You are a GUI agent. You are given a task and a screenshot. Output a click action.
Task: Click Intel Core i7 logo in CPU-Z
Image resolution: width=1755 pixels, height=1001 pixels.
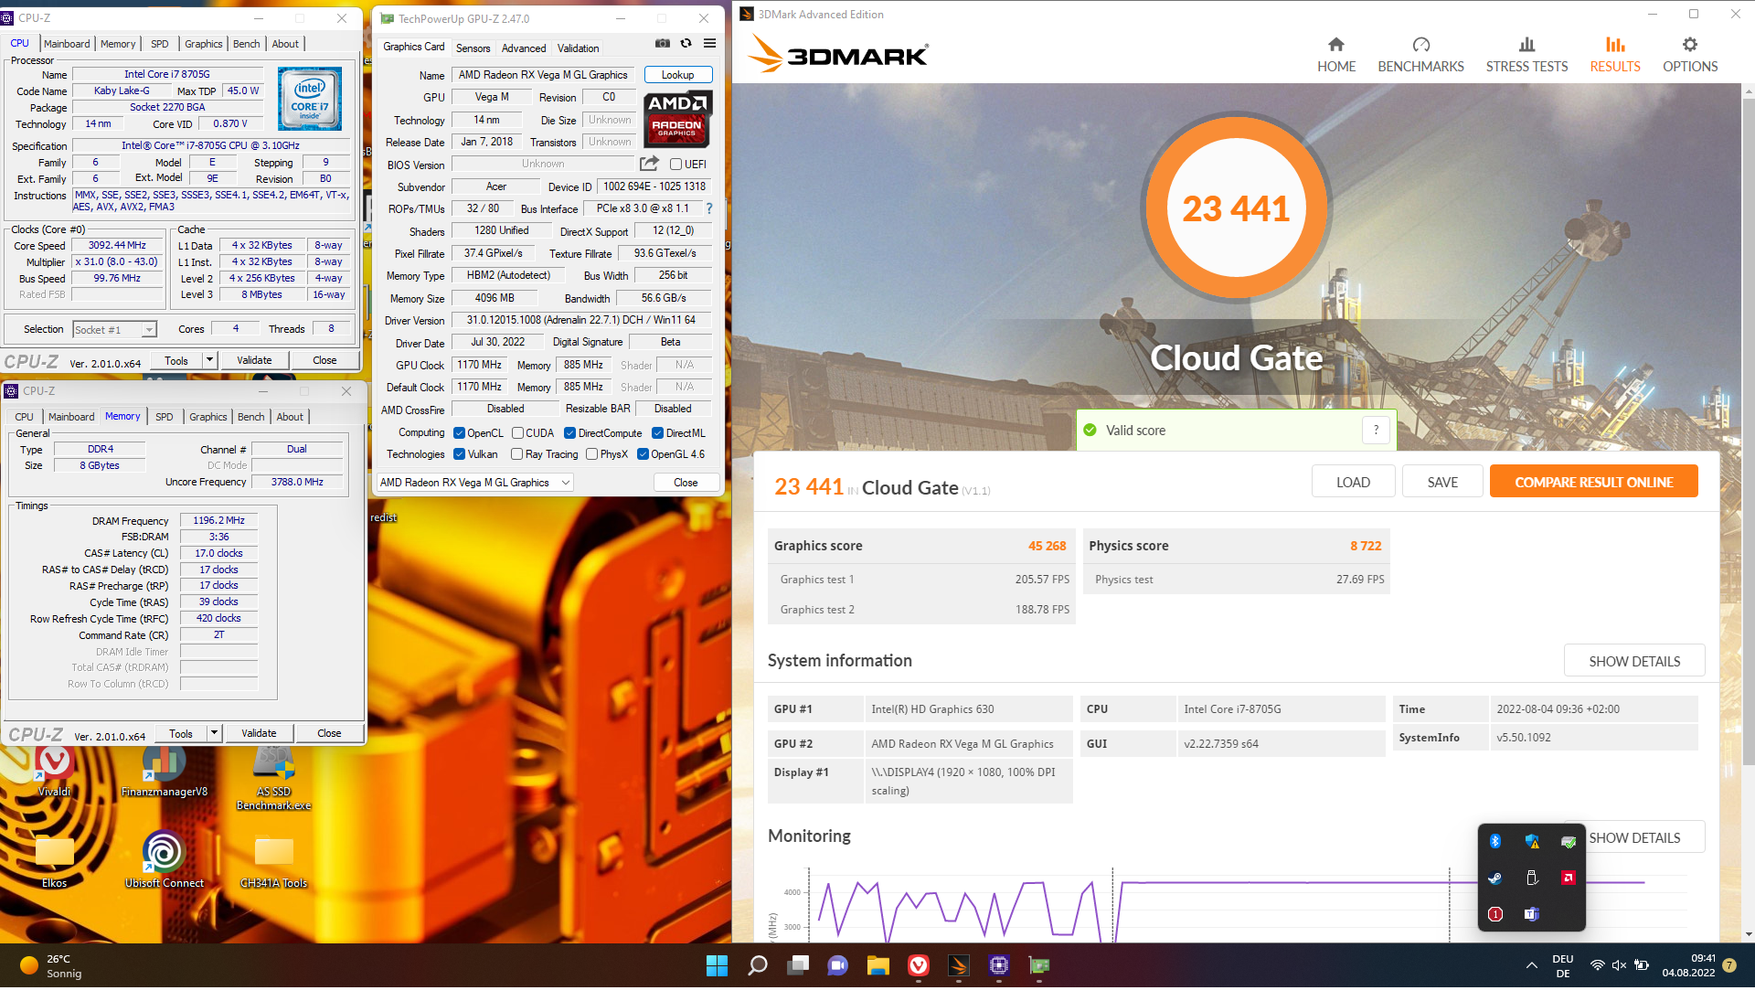[309, 99]
